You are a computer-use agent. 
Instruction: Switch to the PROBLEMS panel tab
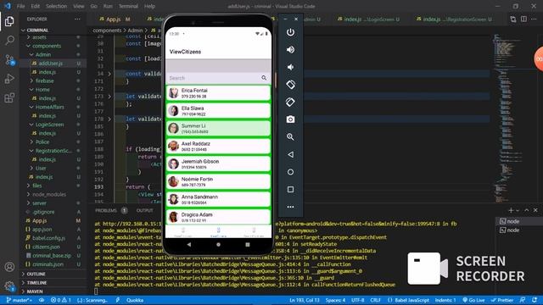click(106, 210)
